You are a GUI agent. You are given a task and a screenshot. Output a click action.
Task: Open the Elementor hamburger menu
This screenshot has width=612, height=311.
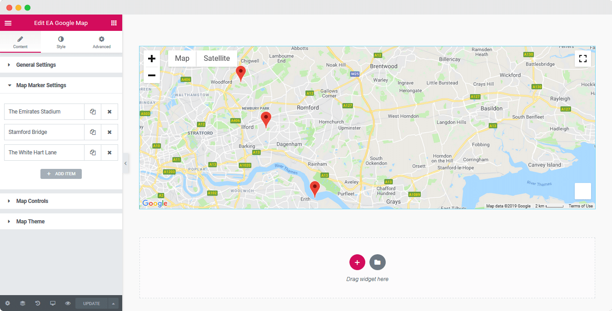[x=8, y=22]
